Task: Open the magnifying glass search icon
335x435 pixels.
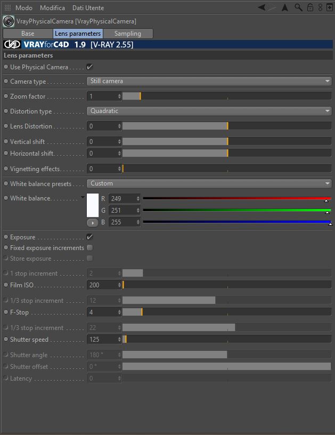Action: coord(298,7)
